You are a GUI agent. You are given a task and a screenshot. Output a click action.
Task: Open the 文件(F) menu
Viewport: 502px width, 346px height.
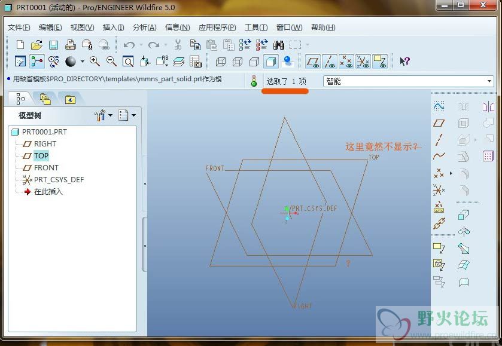point(19,27)
